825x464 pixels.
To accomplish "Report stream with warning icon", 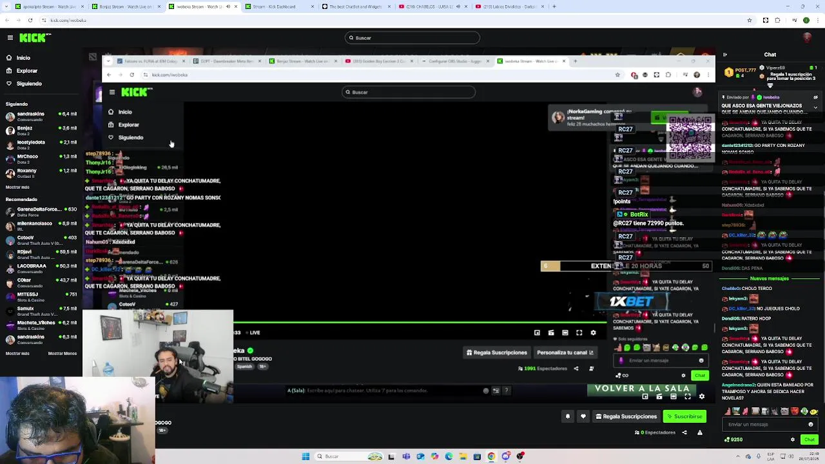I will coord(700,432).
